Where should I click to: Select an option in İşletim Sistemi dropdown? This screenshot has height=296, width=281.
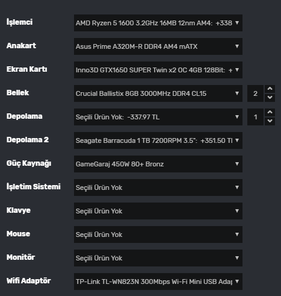[x=158, y=187]
